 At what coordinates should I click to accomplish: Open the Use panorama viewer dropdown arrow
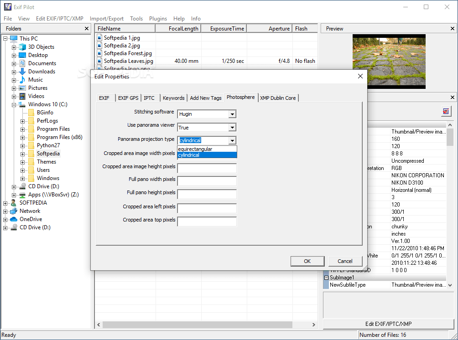232,128
